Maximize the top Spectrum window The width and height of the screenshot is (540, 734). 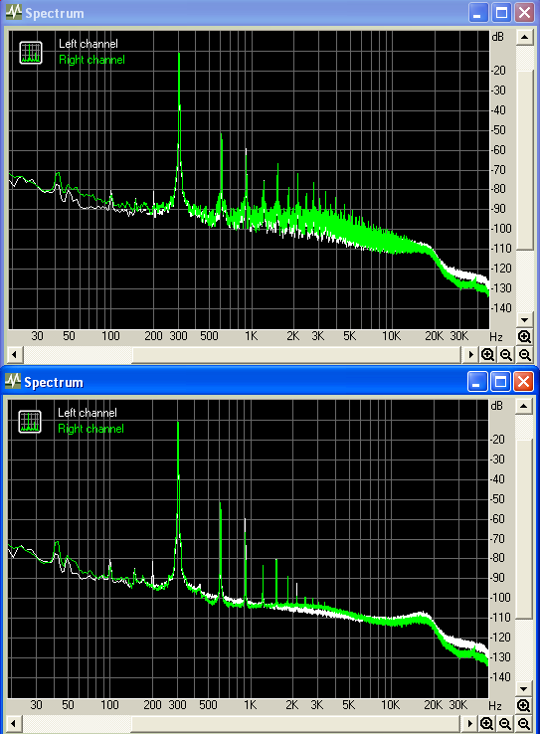coord(501,13)
